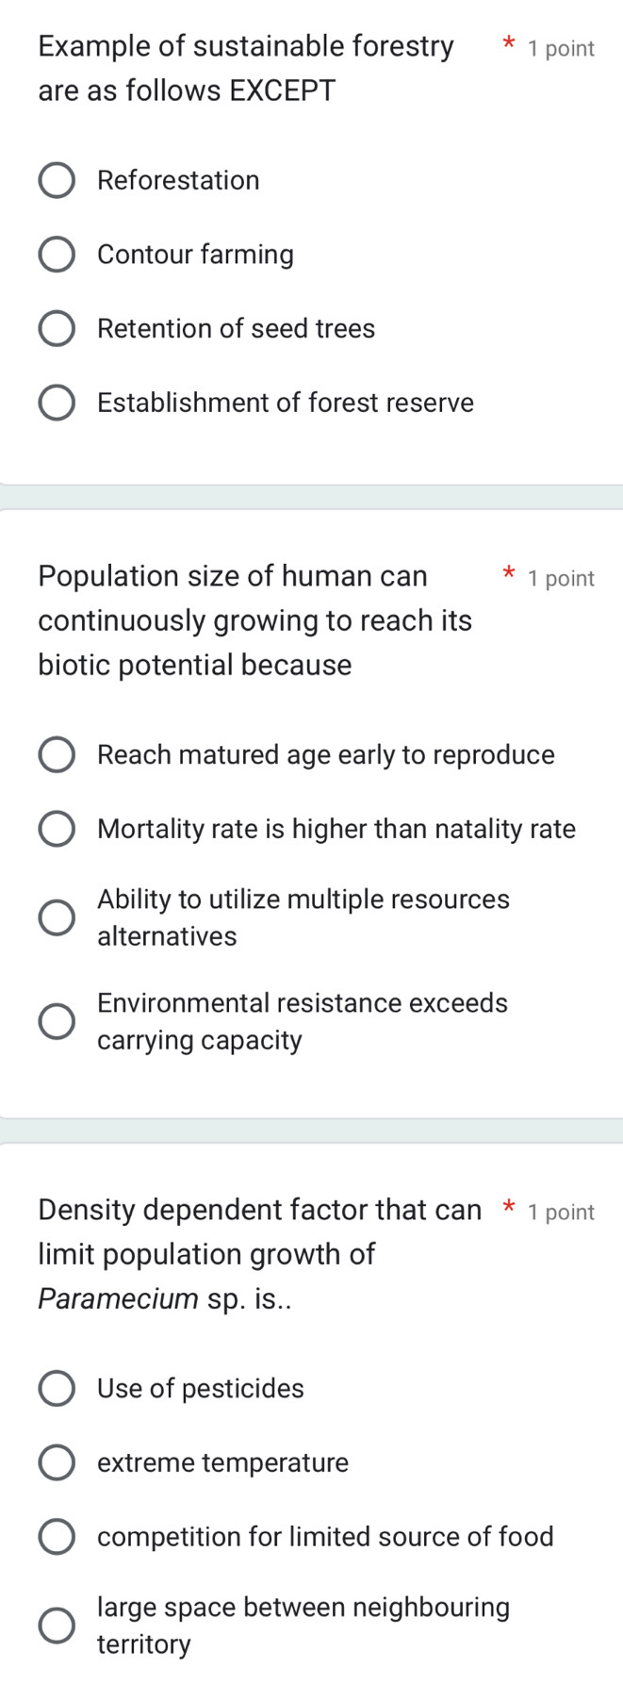Select Reach matured age early to reproduce
This screenshot has height=1684, width=623.
coord(57,754)
